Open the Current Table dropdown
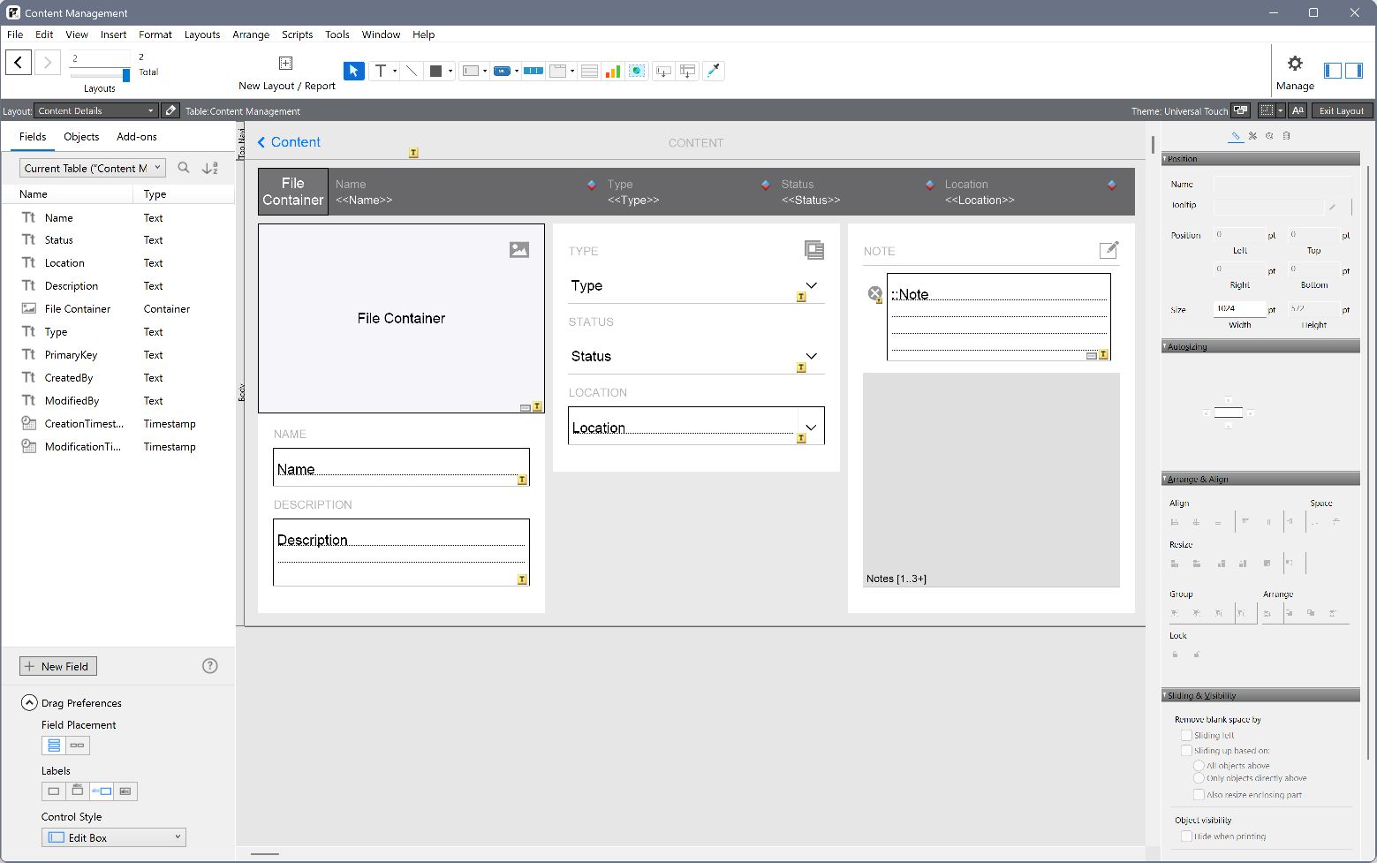 coord(93,168)
